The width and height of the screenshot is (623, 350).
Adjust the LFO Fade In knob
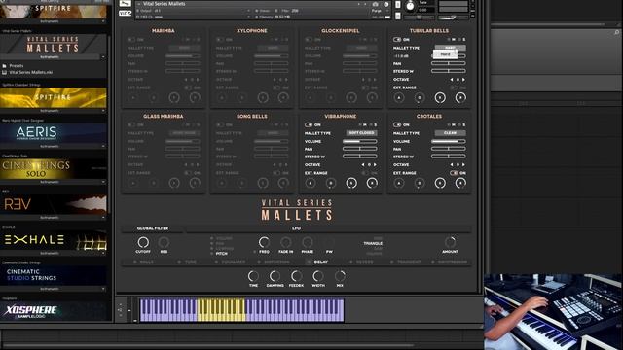[x=285, y=242]
